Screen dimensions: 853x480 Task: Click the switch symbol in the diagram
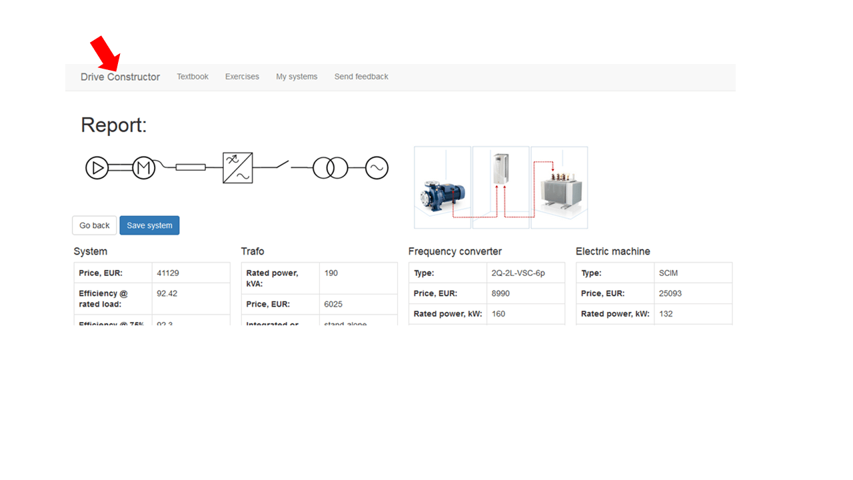279,165
